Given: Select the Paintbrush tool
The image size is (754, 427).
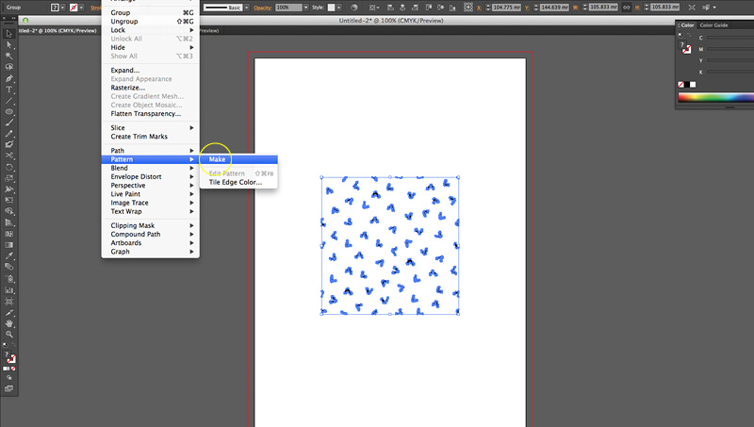Looking at the screenshot, I should 9,123.
